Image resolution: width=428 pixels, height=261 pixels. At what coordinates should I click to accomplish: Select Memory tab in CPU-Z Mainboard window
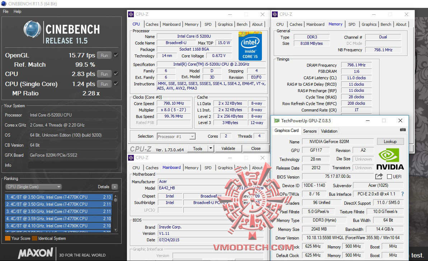tap(192, 168)
